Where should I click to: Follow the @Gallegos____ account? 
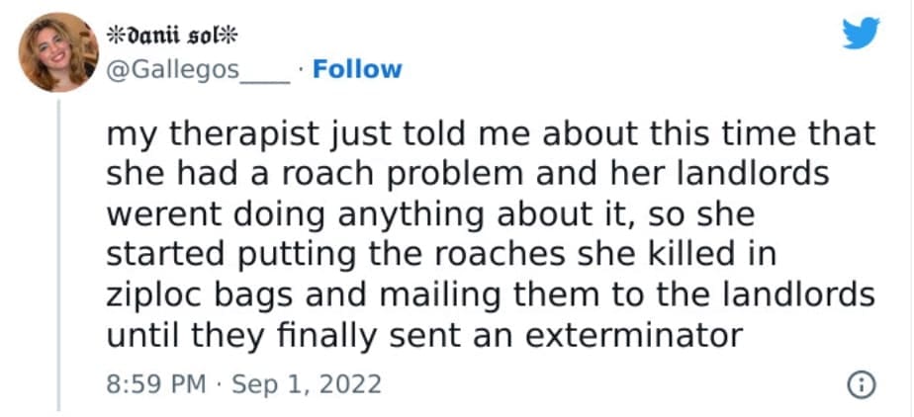tap(357, 69)
